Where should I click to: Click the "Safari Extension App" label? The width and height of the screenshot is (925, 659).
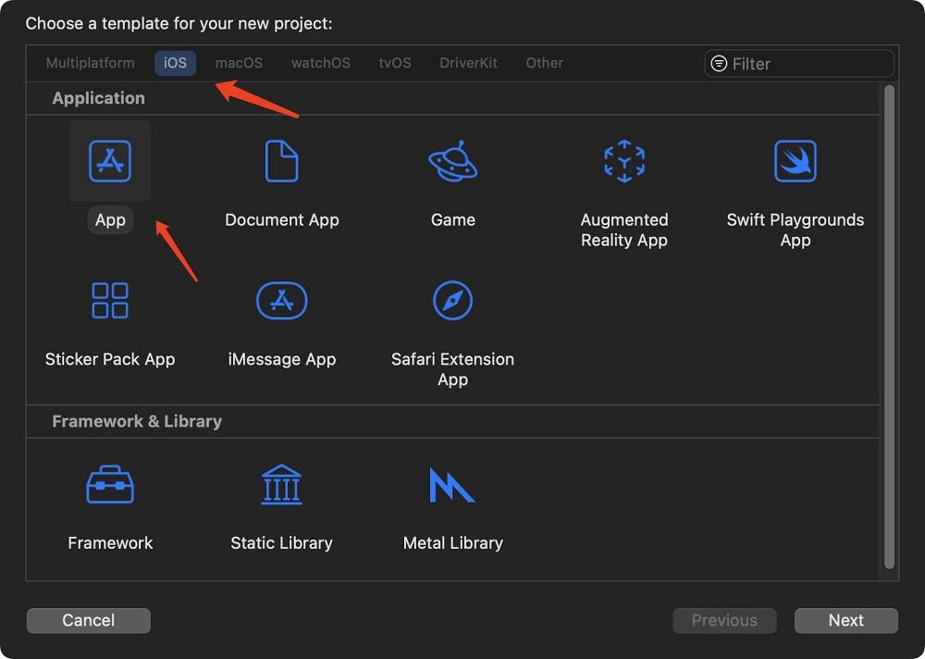453,369
